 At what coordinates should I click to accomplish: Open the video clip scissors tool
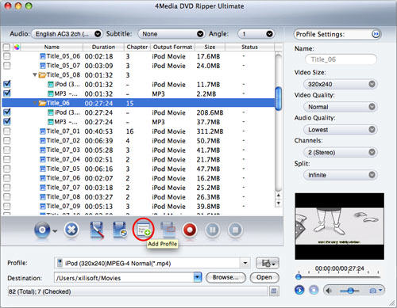pyautogui.click(x=97, y=230)
